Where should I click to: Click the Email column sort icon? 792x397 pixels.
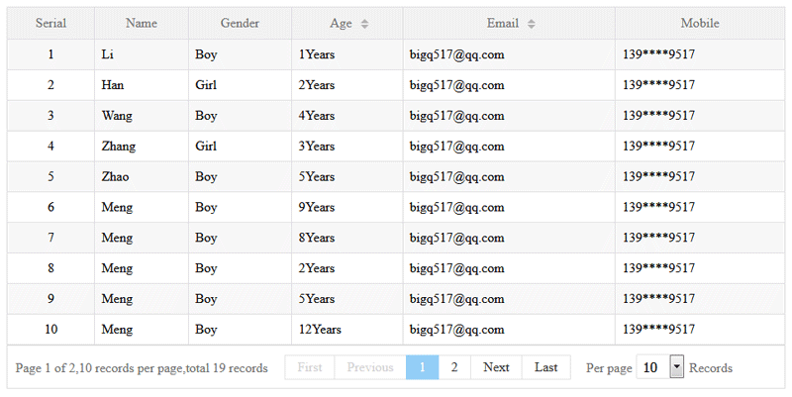532,24
